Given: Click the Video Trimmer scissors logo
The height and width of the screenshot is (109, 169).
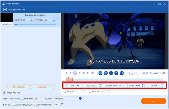Looking at the screenshot, I should [x=4, y=4].
